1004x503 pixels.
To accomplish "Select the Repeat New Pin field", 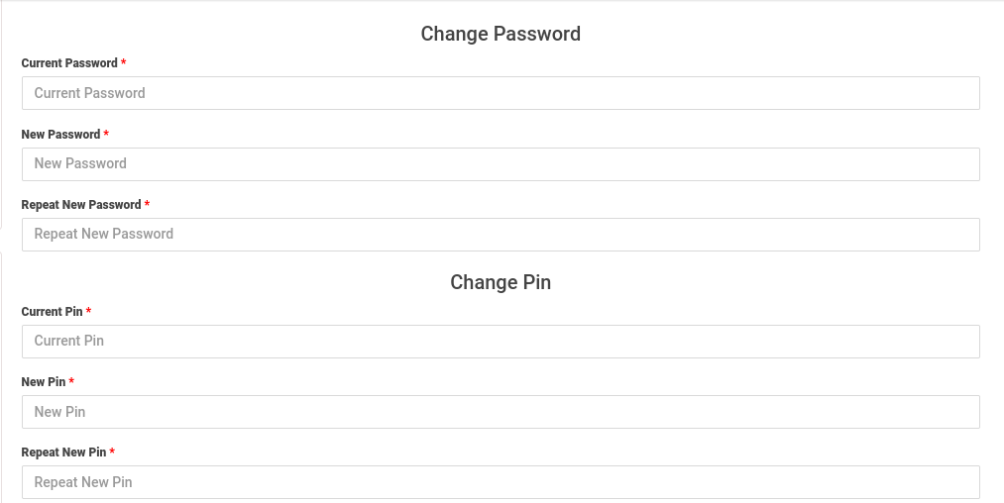I will (501, 482).
